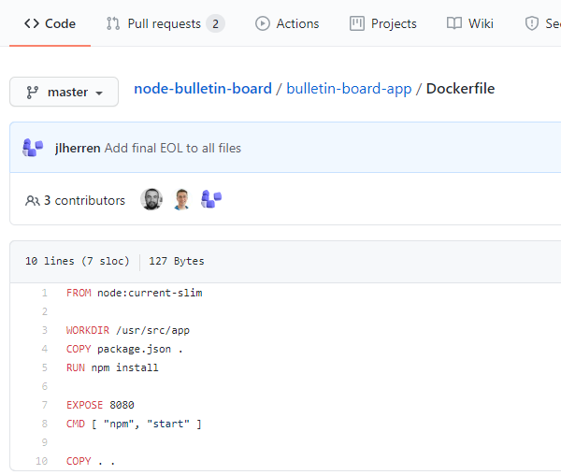Click the master dropdown caret arrow

(99, 94)
